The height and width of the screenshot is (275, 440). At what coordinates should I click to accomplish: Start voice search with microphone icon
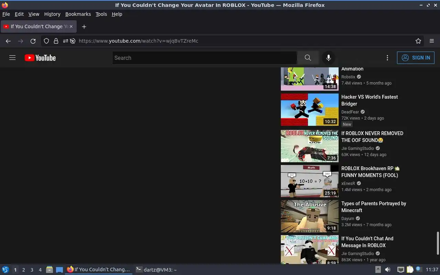tap(329, 58)
